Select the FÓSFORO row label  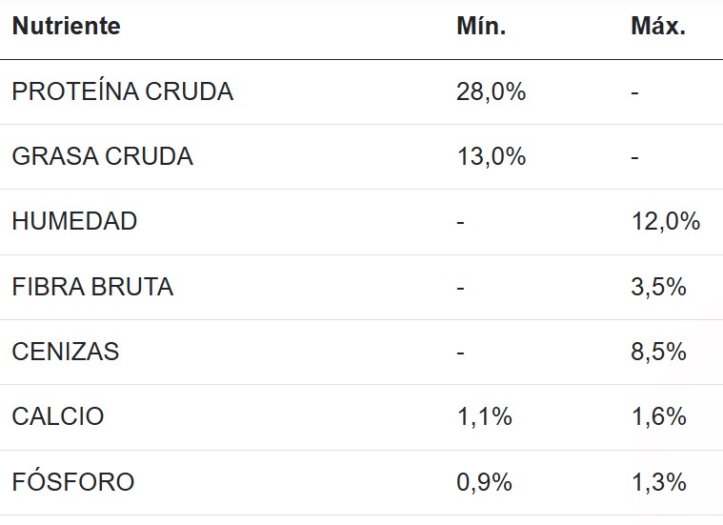[x=73, y=482]
